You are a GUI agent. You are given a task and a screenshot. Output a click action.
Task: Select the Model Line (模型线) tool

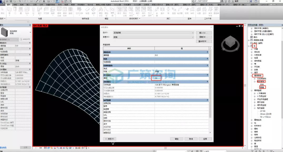click(x=106, y=11)
